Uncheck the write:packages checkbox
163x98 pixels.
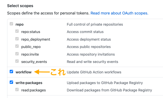click(x=11, y=82)
